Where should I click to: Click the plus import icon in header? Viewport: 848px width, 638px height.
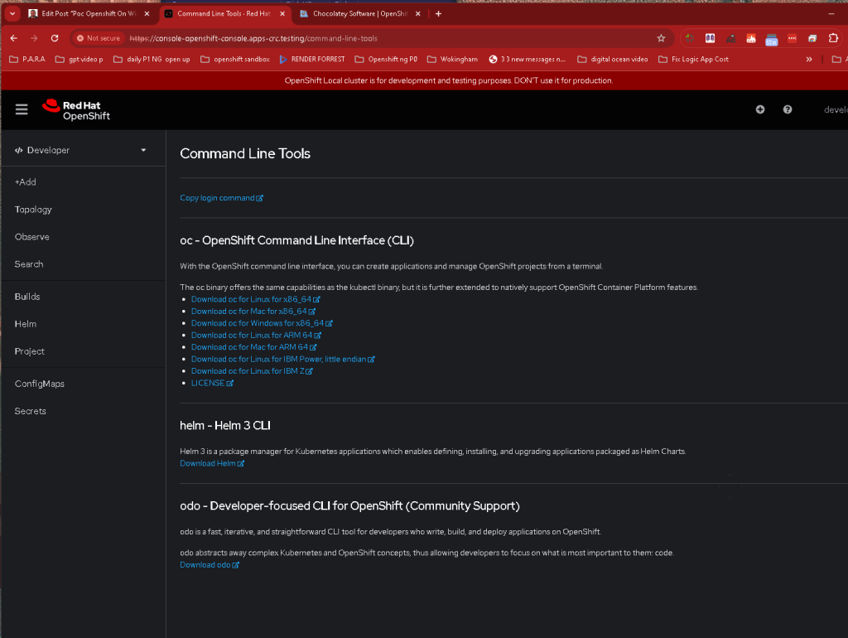click(x=760, y=109)
